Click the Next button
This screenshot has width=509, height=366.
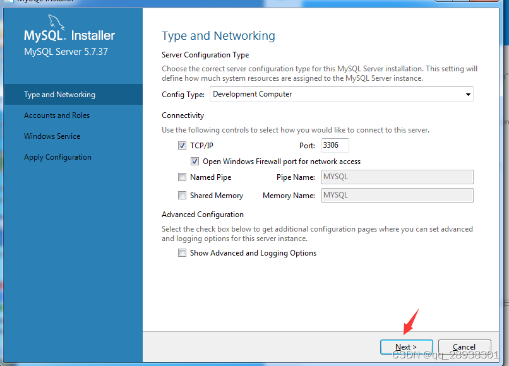click(407, 347)
